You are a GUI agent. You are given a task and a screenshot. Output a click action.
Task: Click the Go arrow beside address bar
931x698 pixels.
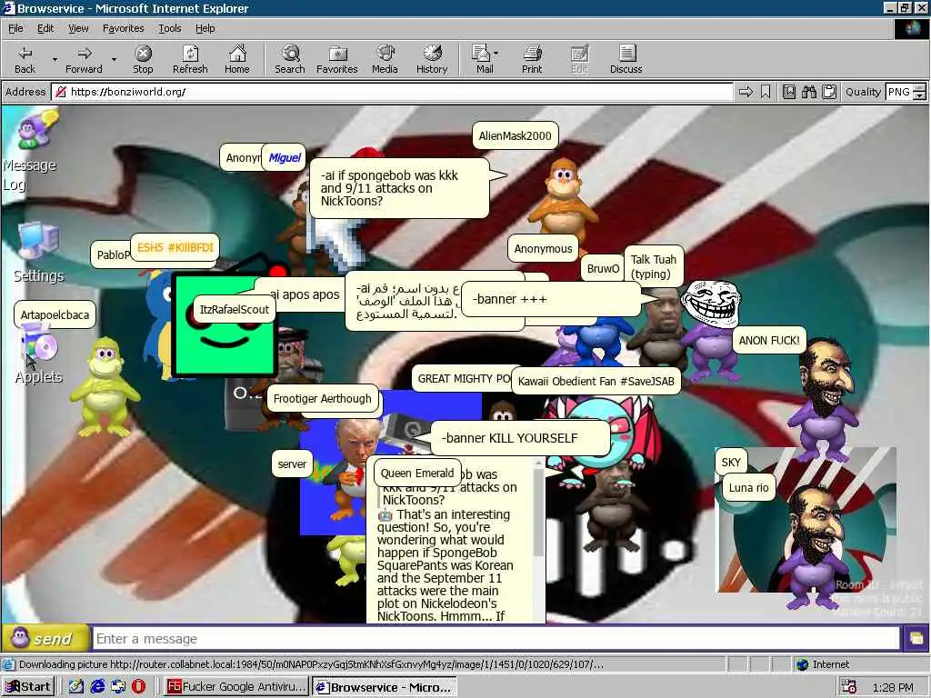click(746, 92)
